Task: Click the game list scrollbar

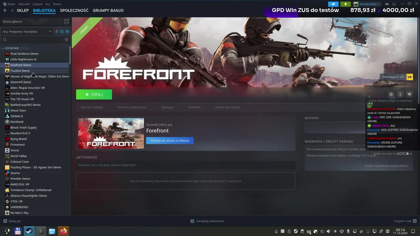Action: pyautogui.click(x=70, y=56)
